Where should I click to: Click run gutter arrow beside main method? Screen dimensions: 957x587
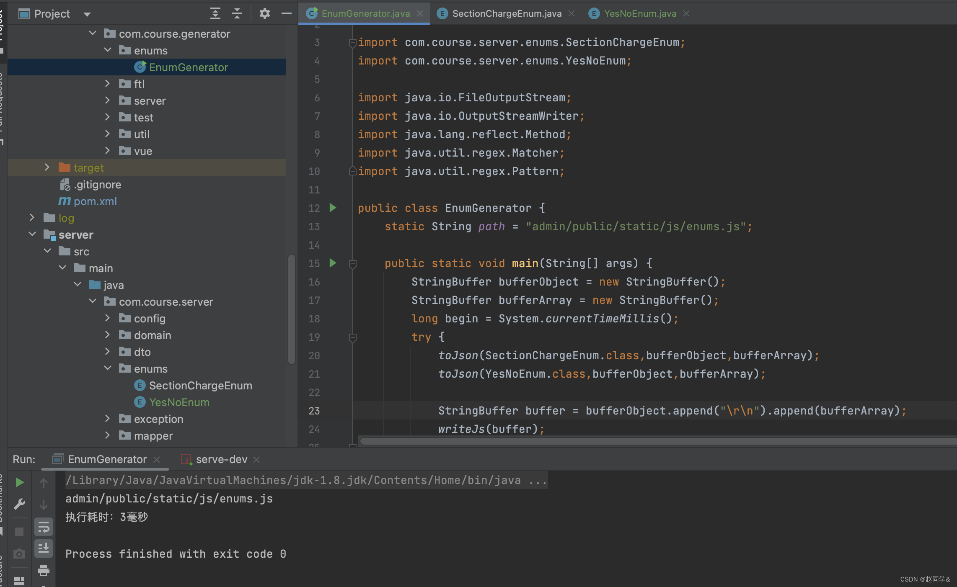(333, 263)
